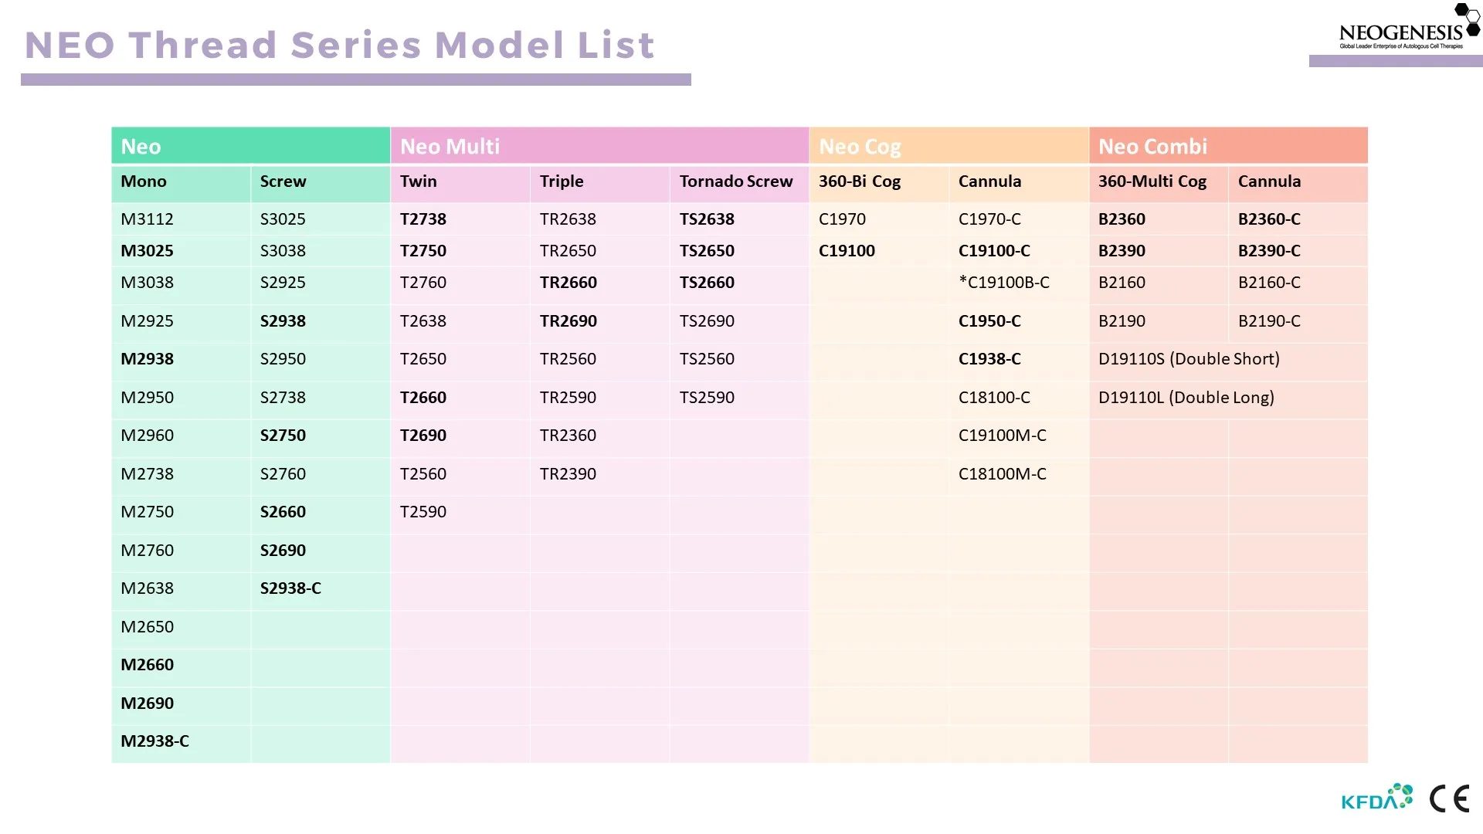
Task: Click the CE mark icon
Action: click(x=1449, y=798)
